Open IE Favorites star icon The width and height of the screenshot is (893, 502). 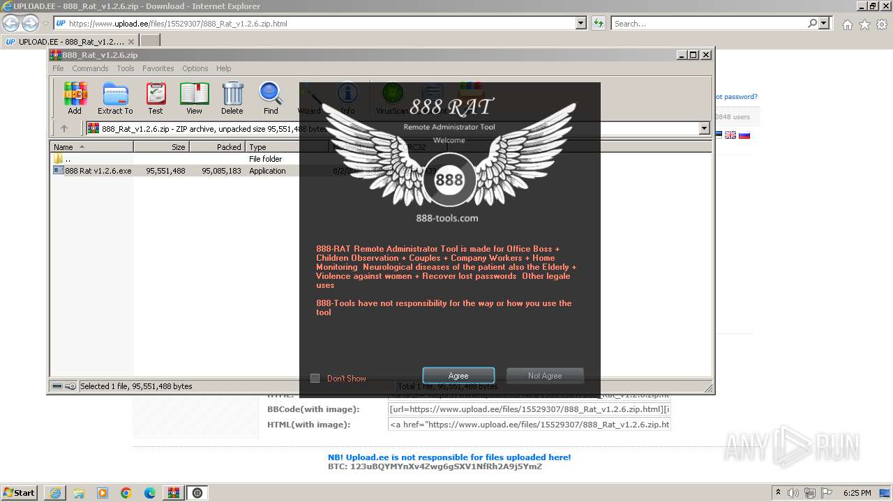point(864,24)
